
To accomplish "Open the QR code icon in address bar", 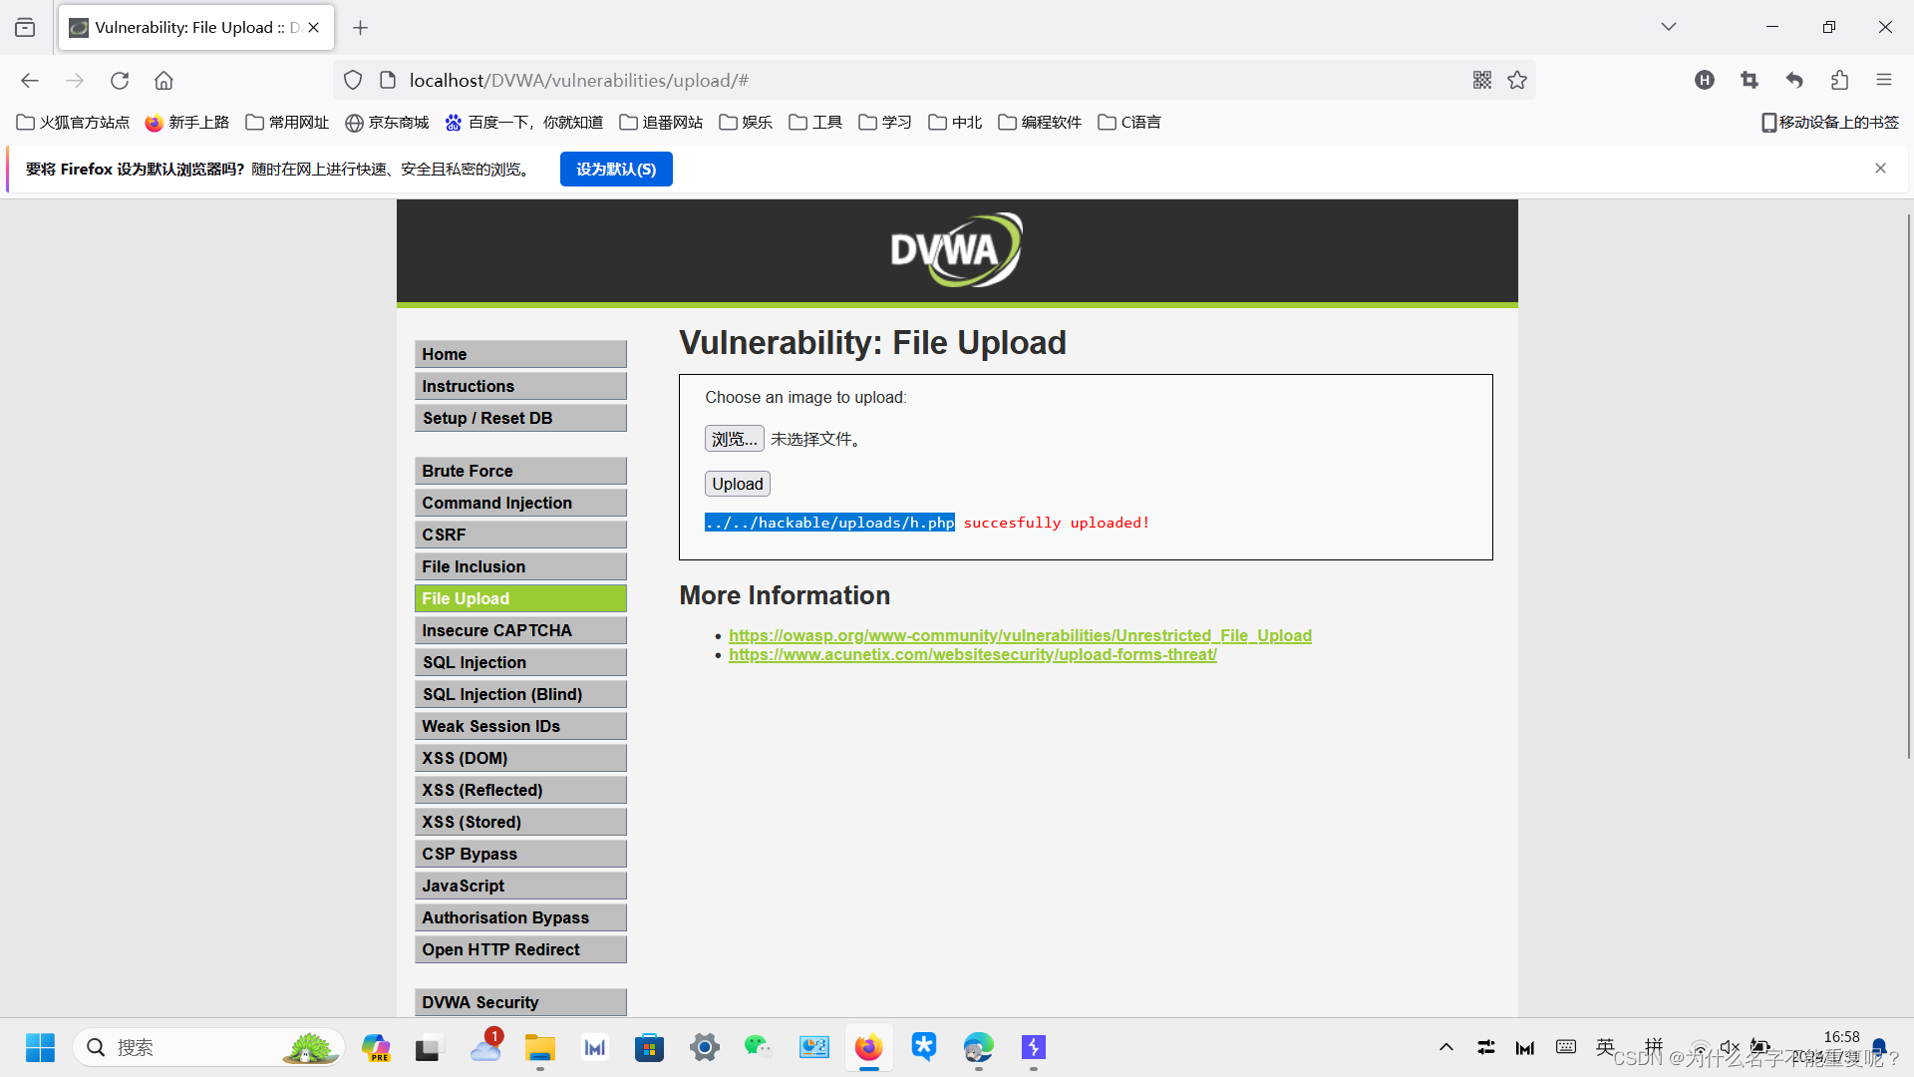I will coord(1482,81).
